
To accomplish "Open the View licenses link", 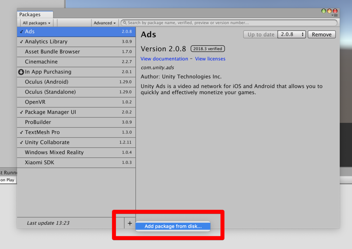I will pos(210,59).
